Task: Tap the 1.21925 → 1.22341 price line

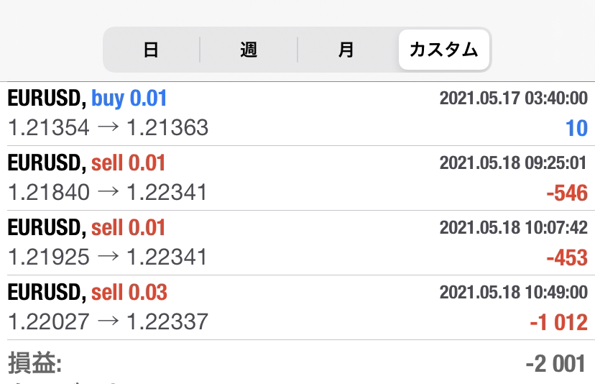Action: pyautogui.click(x=107, y=257)
